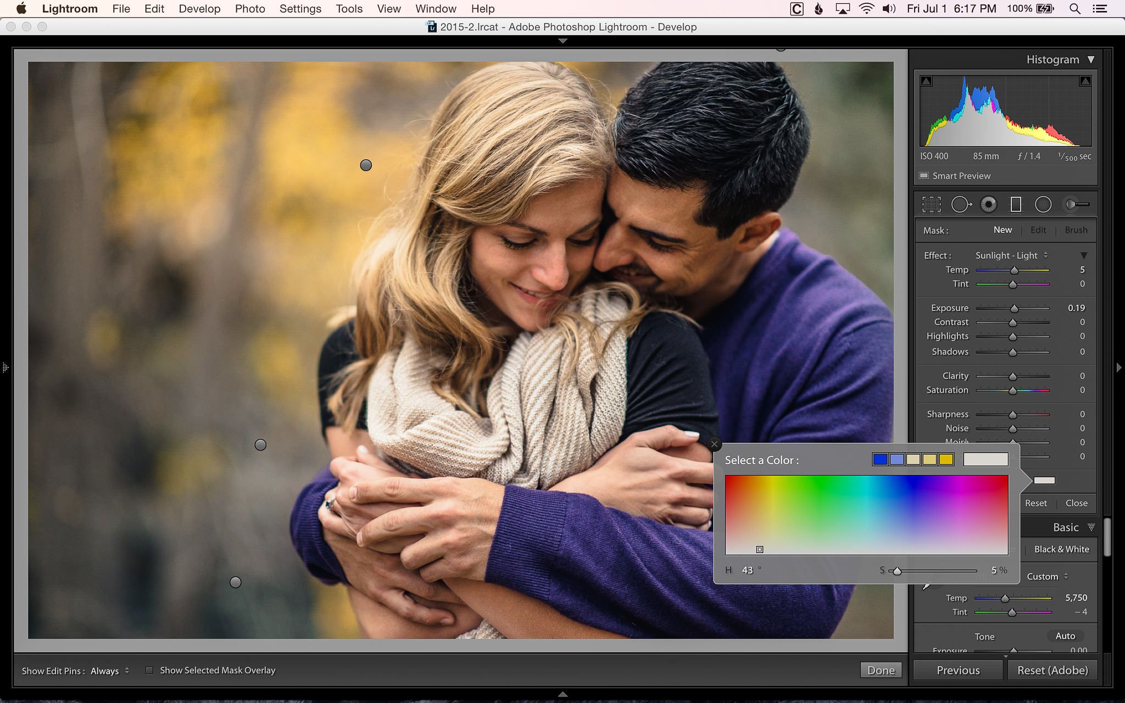
Task: Select the Spot Removal tool
Action: tap(961, 204)
